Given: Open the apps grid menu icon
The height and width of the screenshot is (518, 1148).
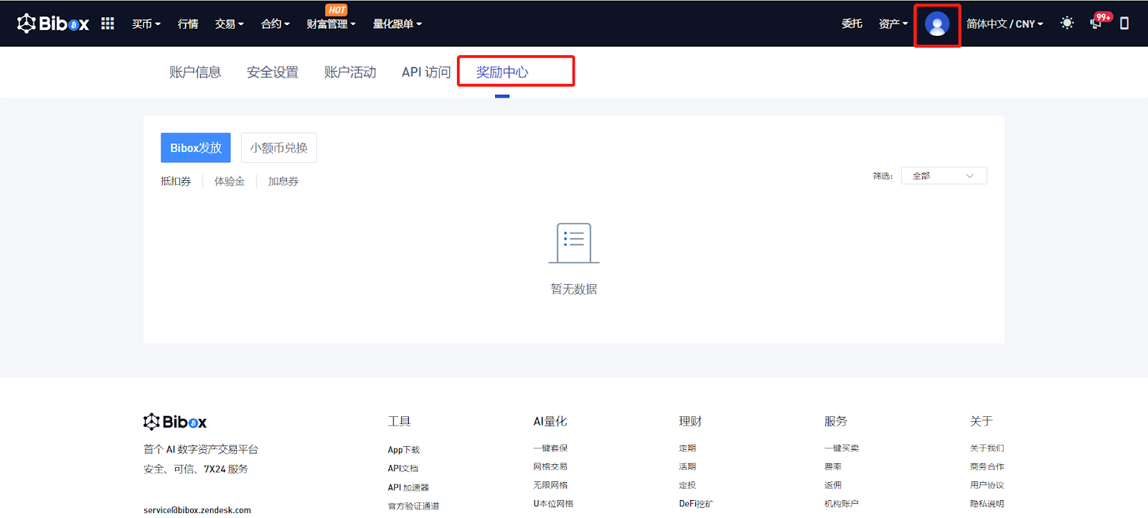Looking at the screenshot, I should point(108,24).
